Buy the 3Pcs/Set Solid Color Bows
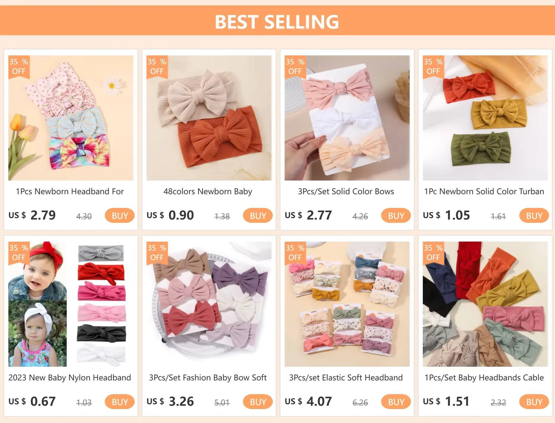The image size is (555, 423). click(x=396, y=216)
